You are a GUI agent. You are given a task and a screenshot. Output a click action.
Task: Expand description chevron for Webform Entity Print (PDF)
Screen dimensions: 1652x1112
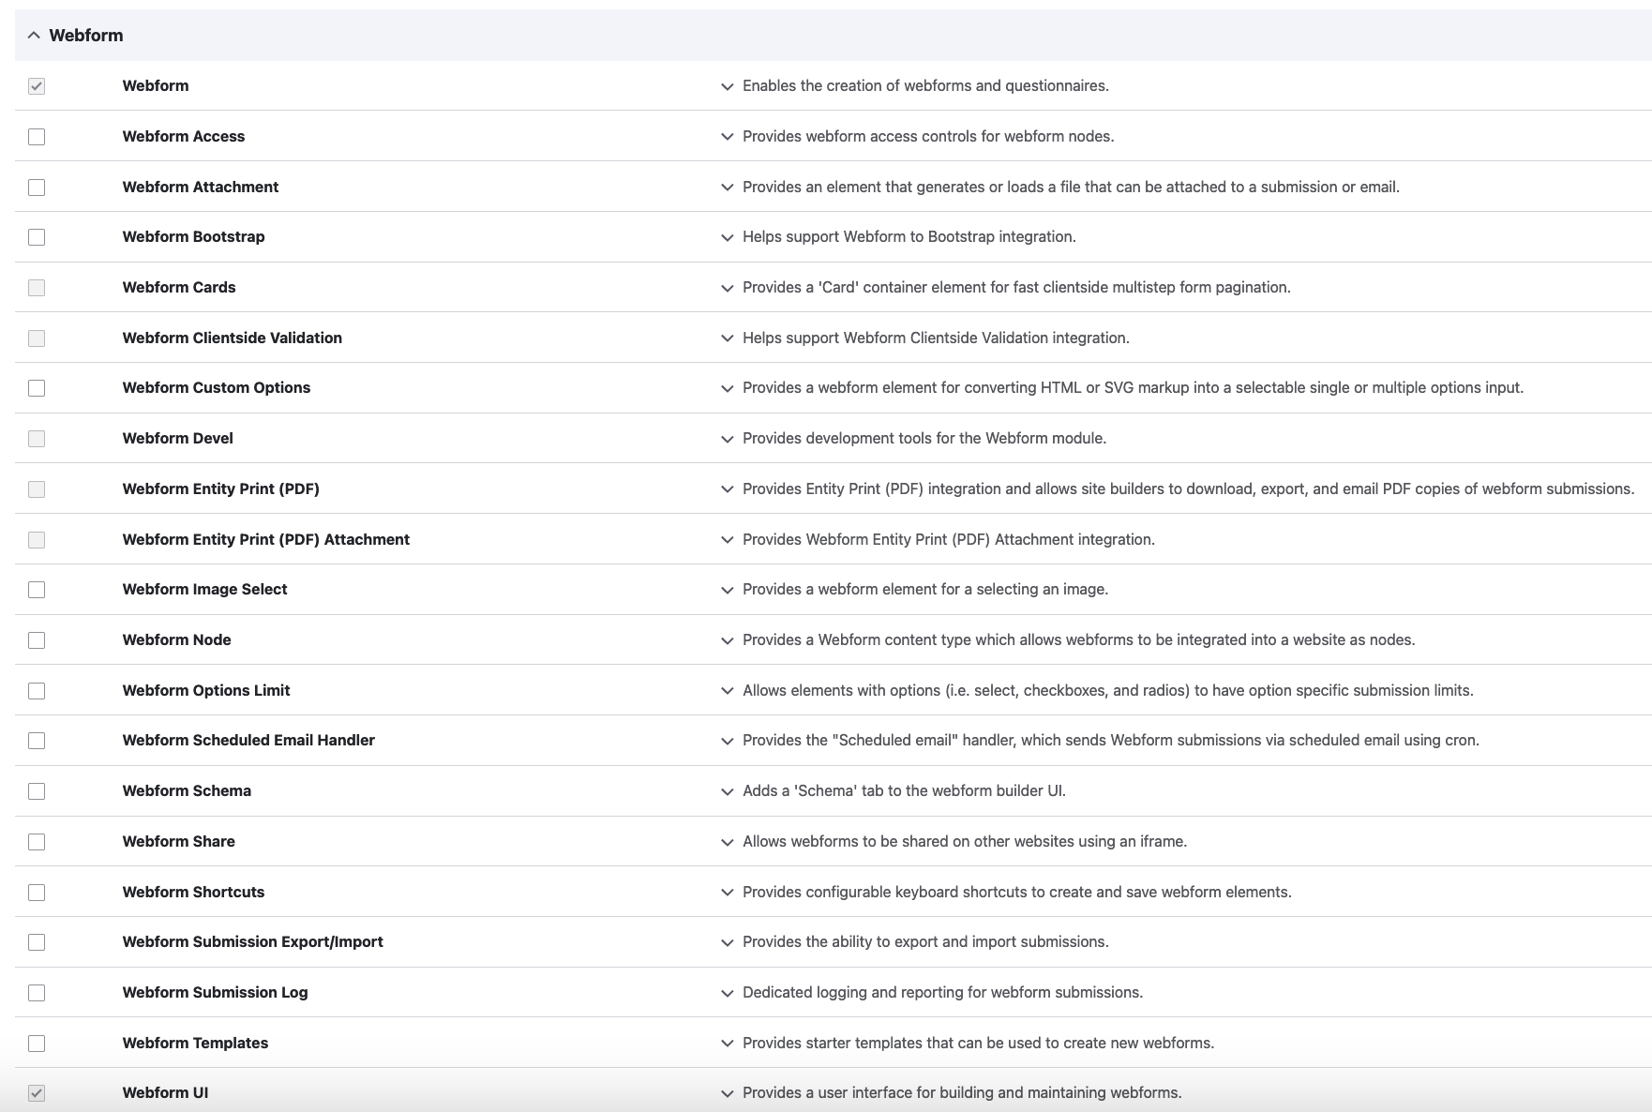click(x=727, y=489)
